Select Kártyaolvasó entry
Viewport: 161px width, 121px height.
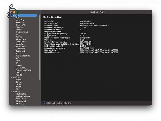click(21, 39)
